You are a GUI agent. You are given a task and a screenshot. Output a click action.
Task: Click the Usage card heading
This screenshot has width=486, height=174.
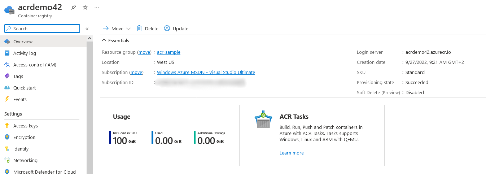point(122,117)
